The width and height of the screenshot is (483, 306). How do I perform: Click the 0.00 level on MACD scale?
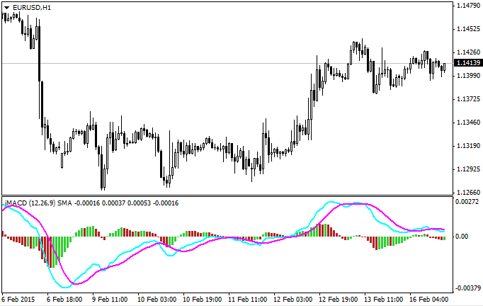[462, 236]
